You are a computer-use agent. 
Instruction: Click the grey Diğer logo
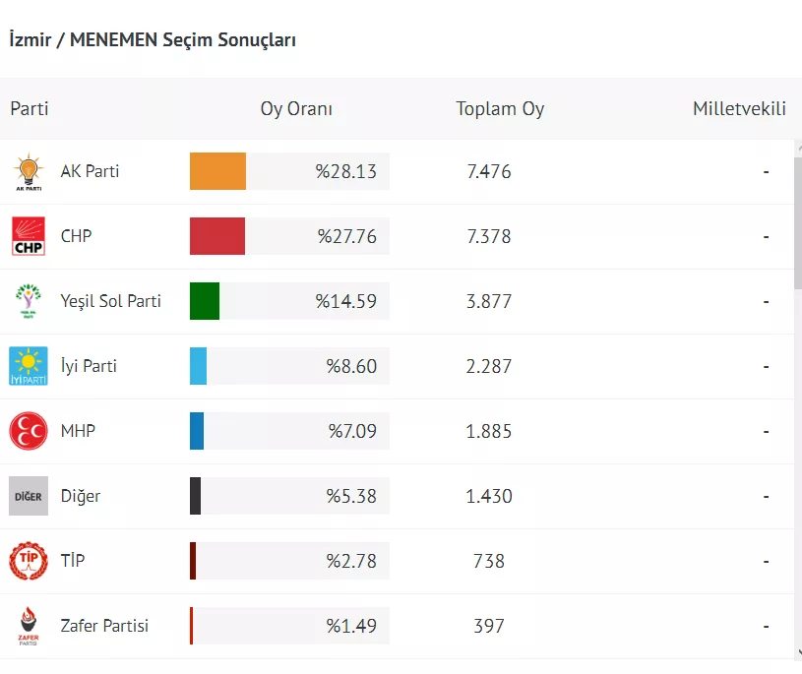click(x=29, y=496)
